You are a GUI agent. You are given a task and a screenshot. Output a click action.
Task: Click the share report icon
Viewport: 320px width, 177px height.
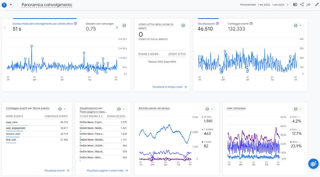302,5
